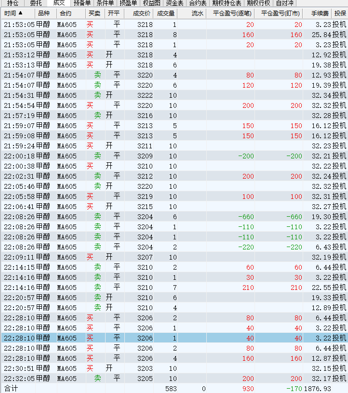
Task: Click price 3207 cell
Action: [145, 257]
